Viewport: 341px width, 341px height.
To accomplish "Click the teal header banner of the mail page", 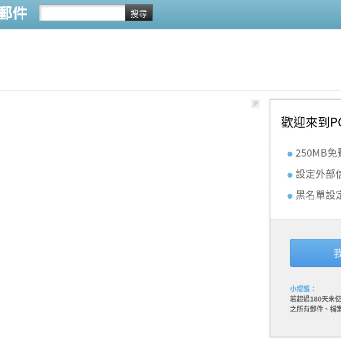I will [200, 13].
